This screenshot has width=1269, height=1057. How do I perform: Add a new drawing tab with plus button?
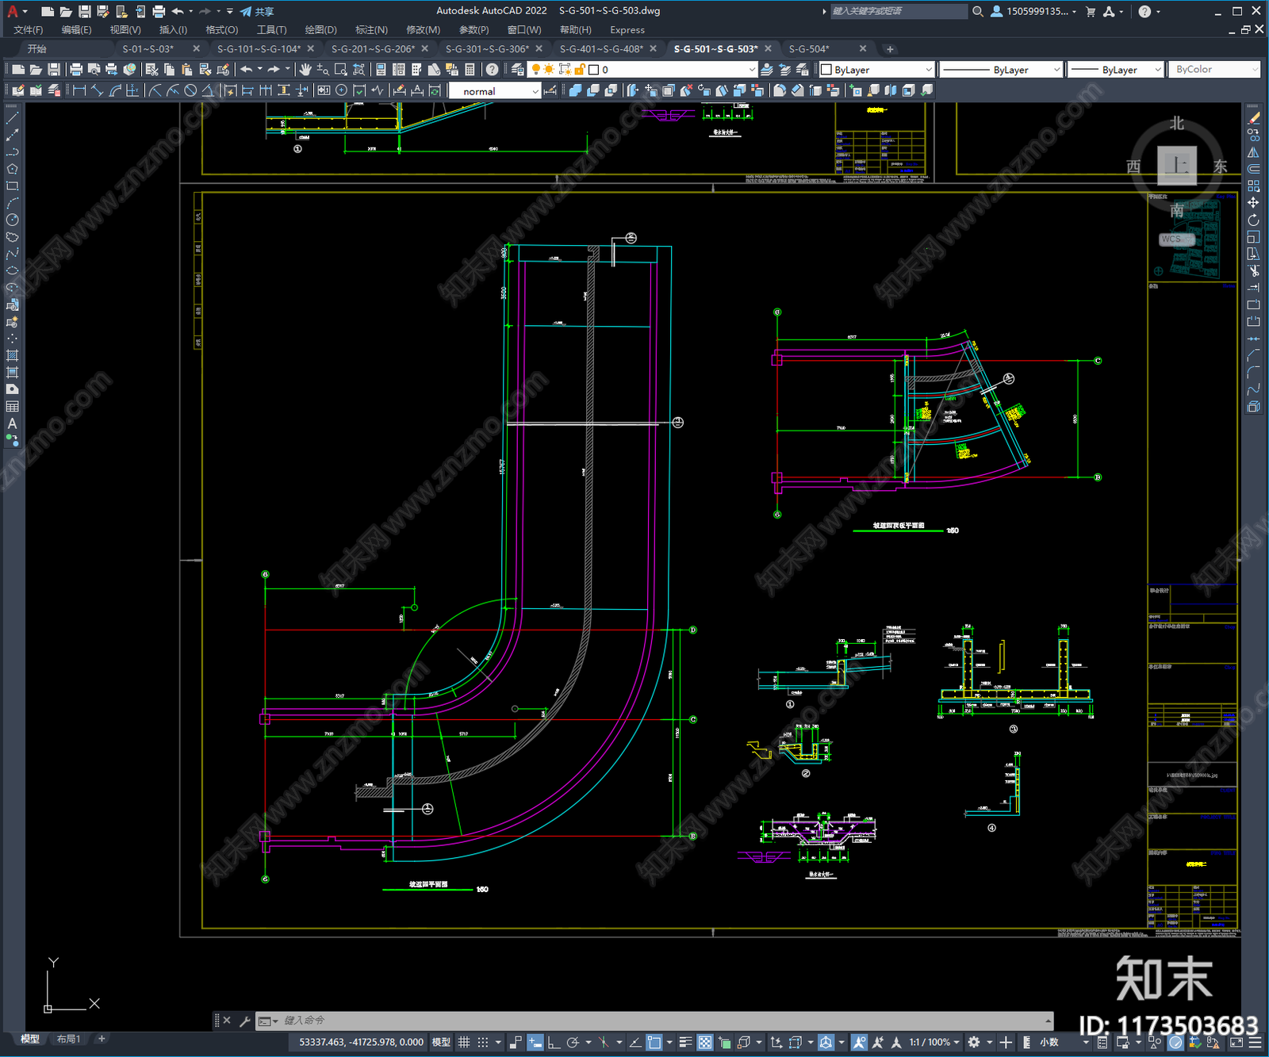(x=890, y=49)
